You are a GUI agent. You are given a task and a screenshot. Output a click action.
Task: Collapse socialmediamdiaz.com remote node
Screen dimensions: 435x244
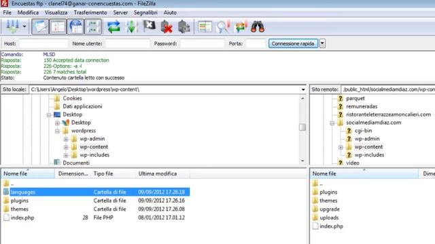[x=332, y=123]
